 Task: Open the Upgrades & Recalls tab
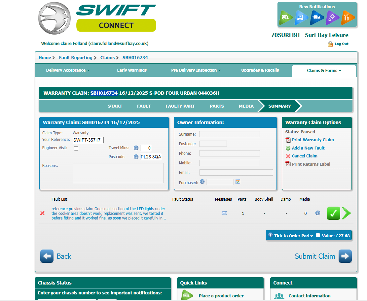(260, 70)
